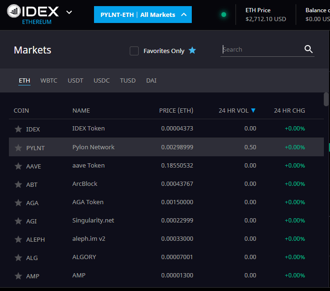Click the Markets panel heading
The width and height of the screenshot is (330, 291).
(32, 50)
